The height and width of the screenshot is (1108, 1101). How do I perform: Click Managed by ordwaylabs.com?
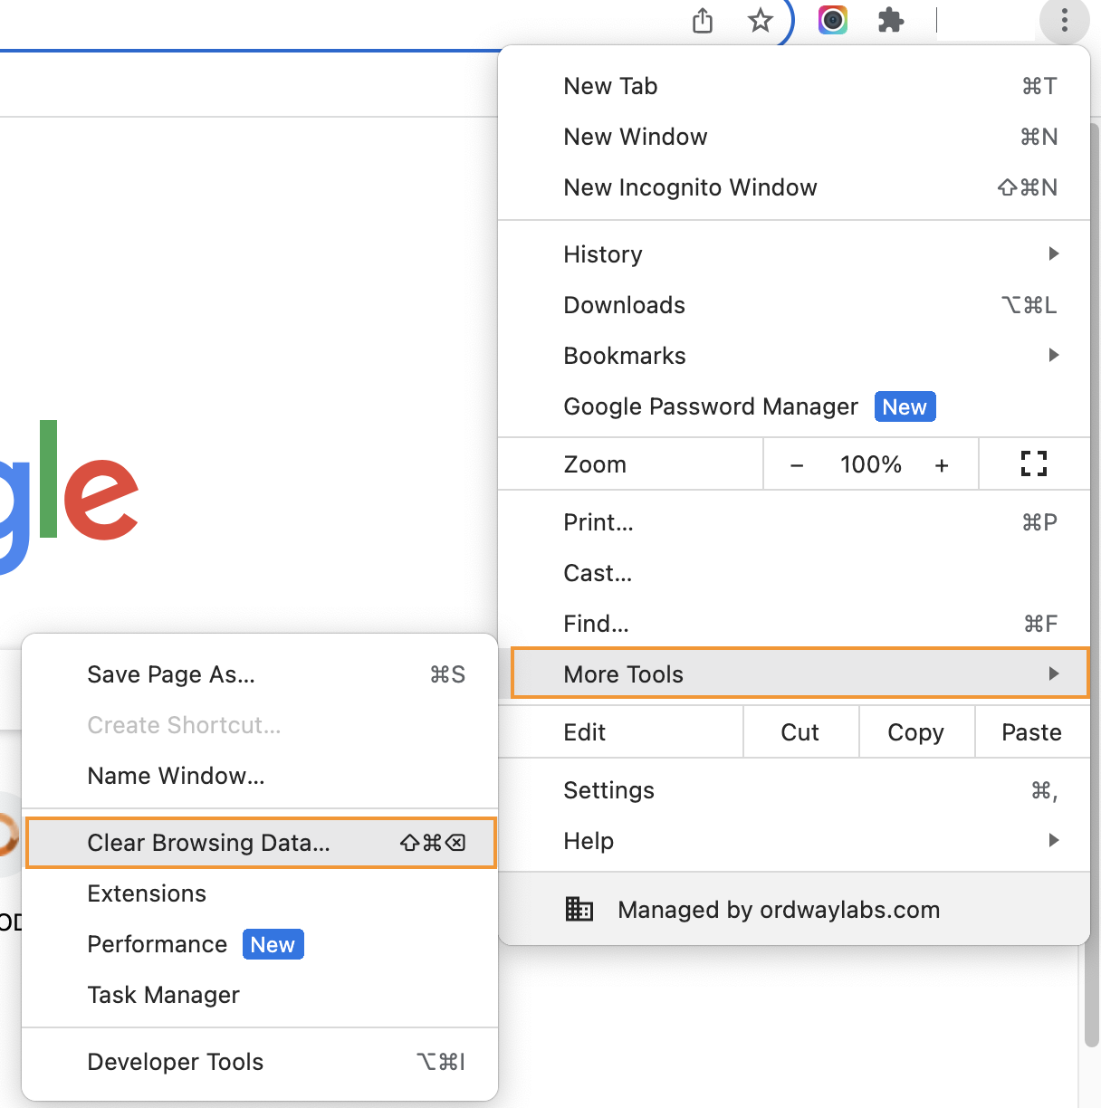(793, 909)
